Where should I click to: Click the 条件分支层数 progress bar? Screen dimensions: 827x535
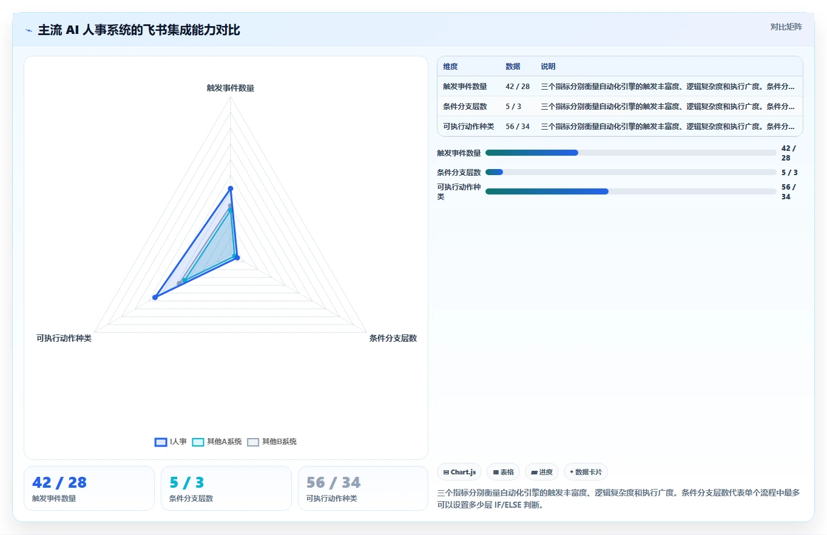click(x=631, y=172)
